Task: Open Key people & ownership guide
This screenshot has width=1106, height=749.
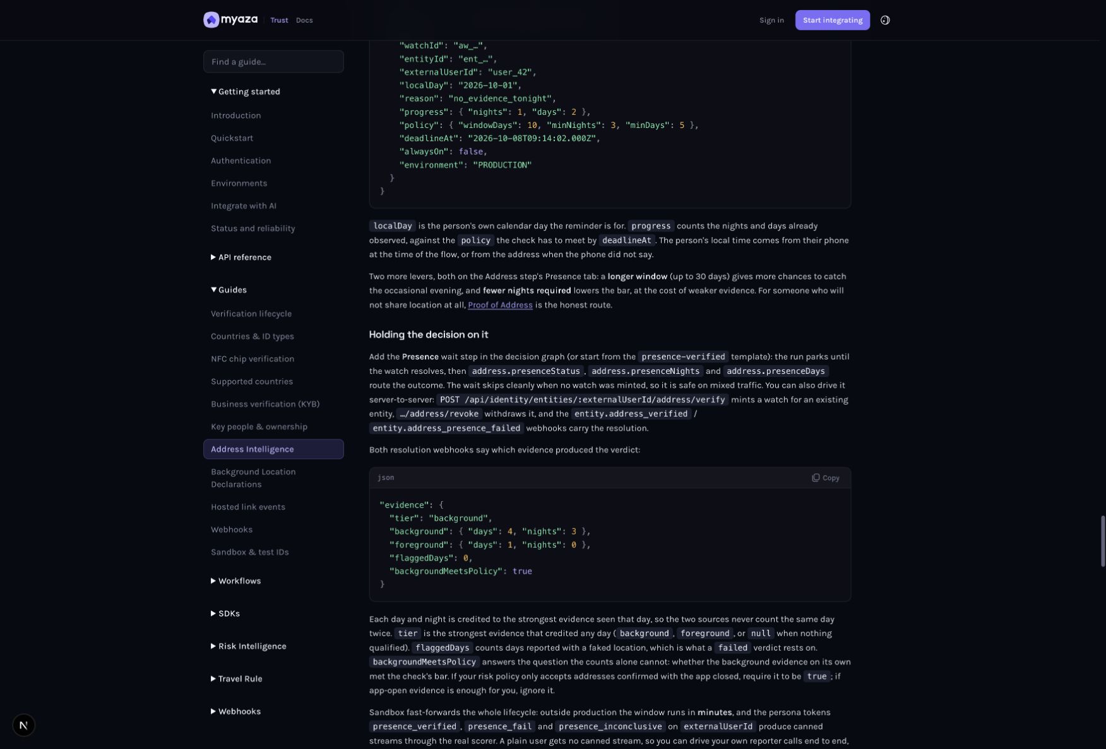Action: (259, 427)
